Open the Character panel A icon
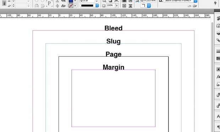The height and width of the screenshot is (132, 220). [218, 116]
